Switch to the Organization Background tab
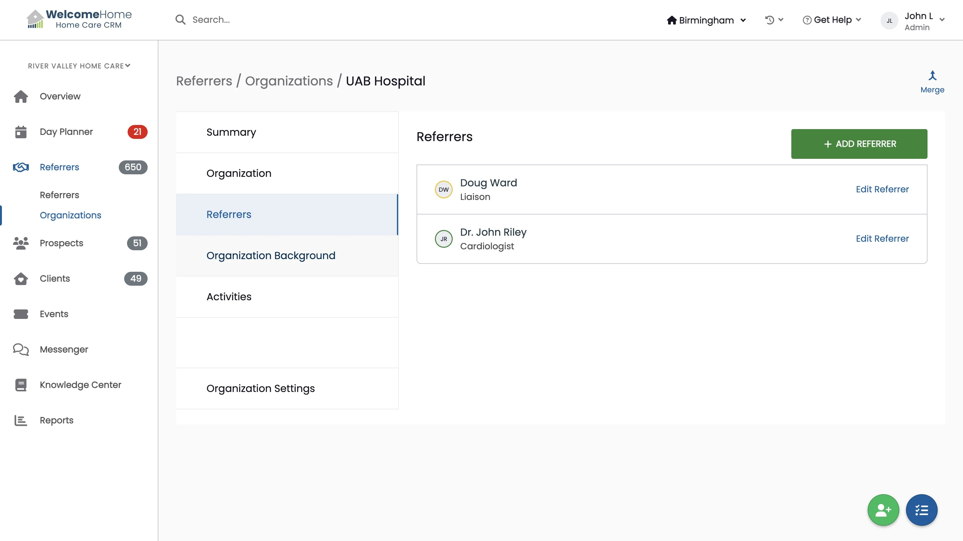The width and height of the screenshot is (963, 541). (271, 256)
